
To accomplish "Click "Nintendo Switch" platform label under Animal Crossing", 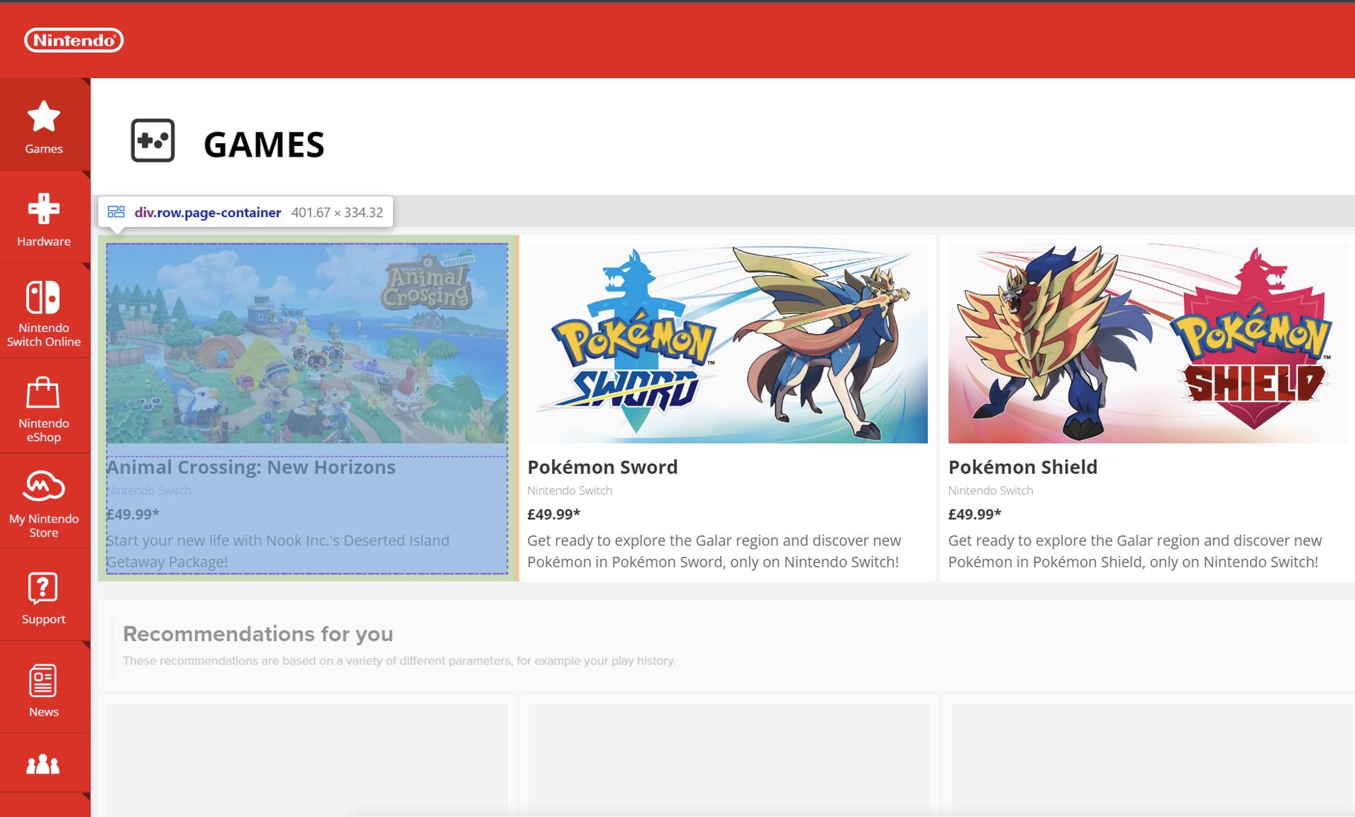I will pyautogui.click(x=149, y=491).
